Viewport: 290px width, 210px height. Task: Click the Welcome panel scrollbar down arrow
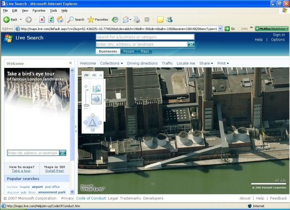pos(72,192)
